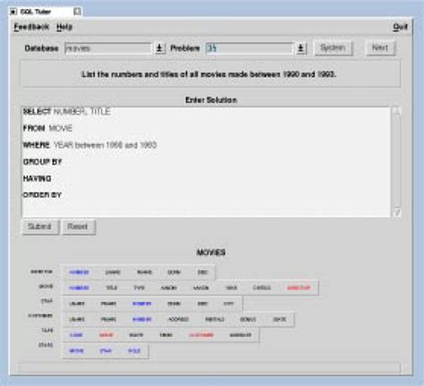Screen dimensions: 424x386
Task: Click the problem statement text
Action: pos(209,74)
